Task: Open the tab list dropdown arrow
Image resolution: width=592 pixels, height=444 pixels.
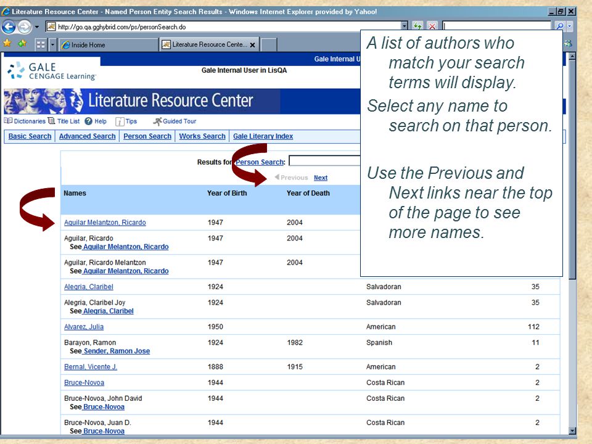Action: (x=52, y=44)
